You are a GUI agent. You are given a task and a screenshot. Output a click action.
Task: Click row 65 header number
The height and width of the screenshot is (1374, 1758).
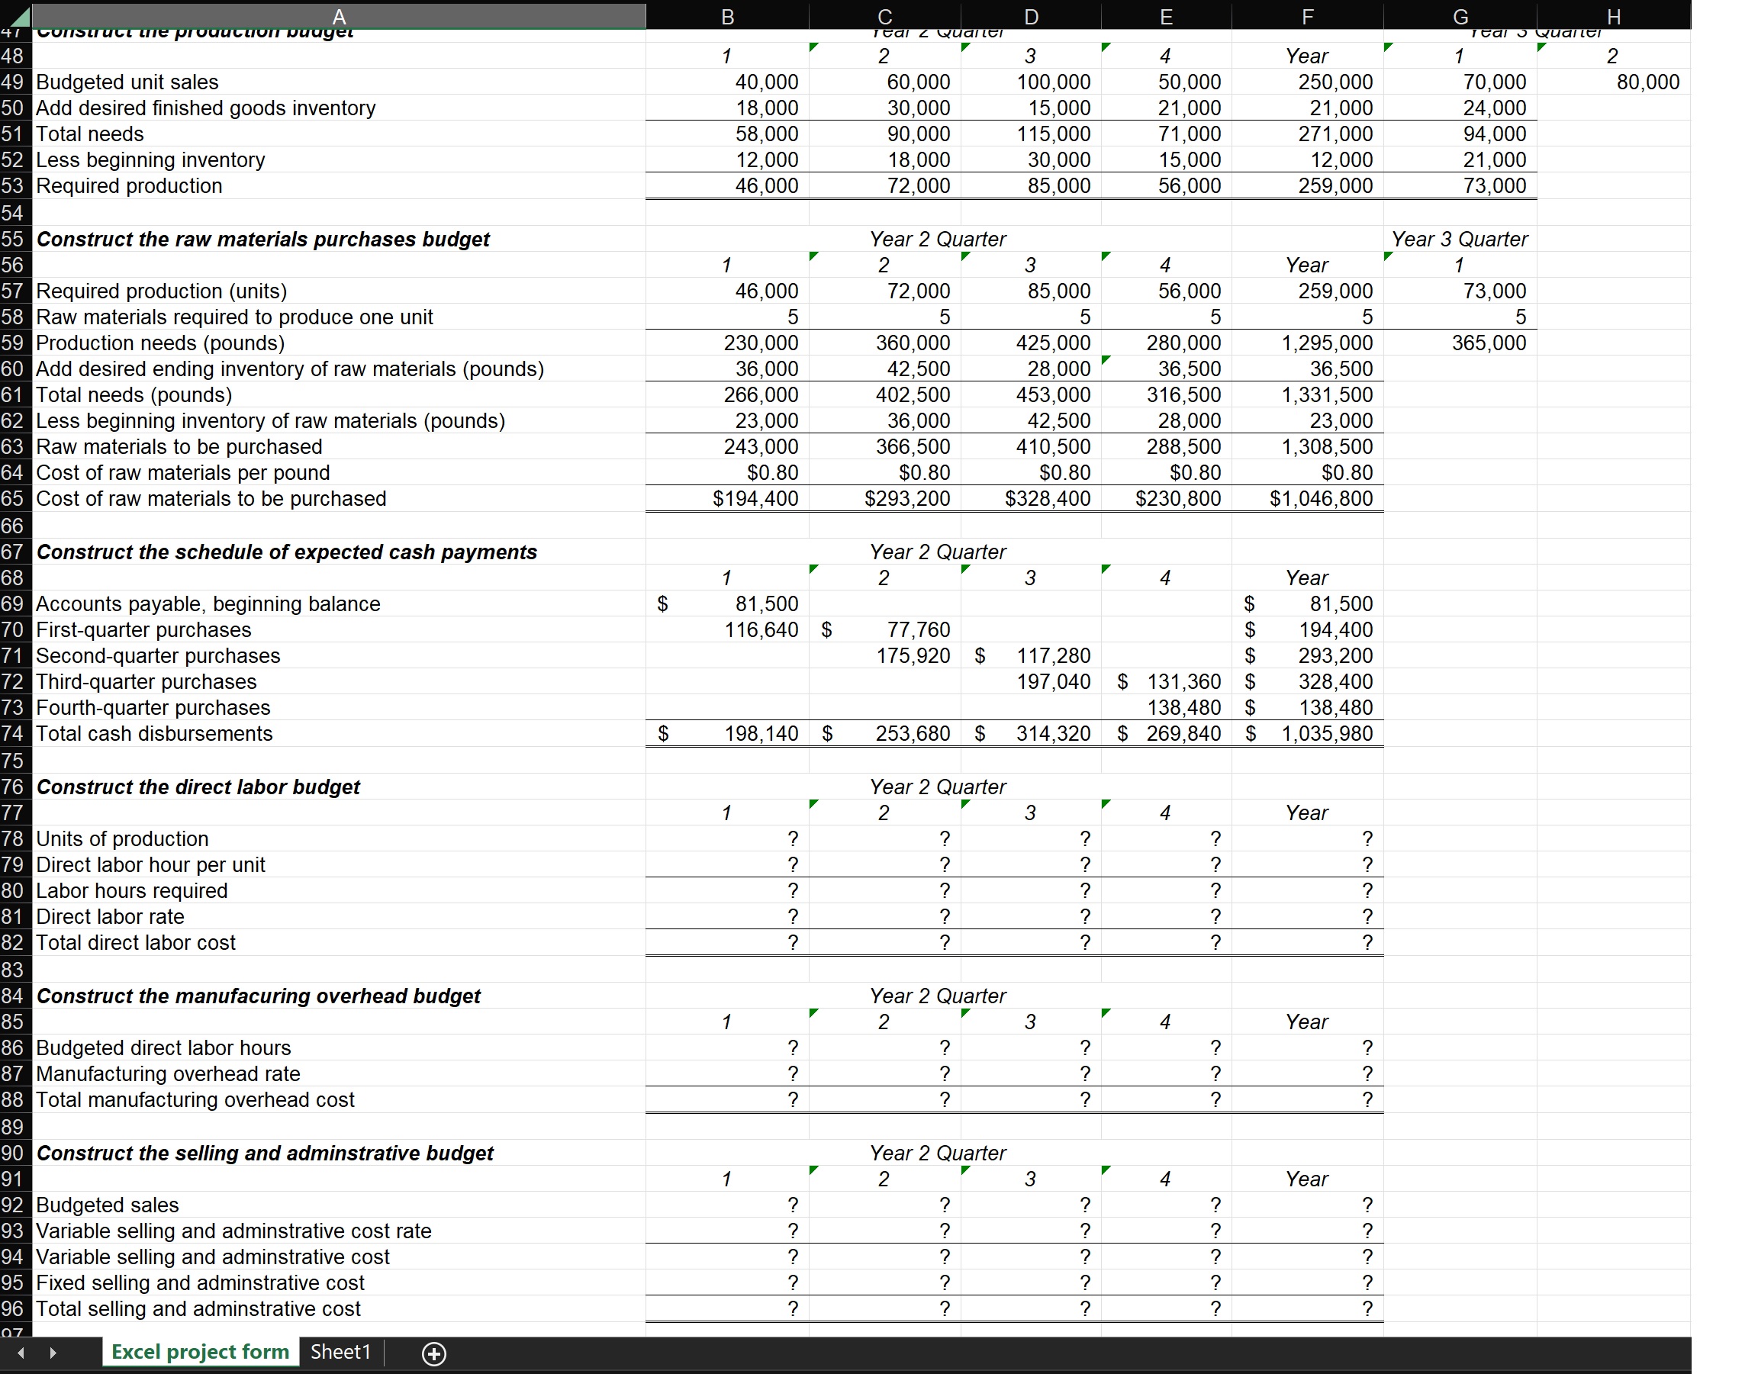[x=13, y=498]
